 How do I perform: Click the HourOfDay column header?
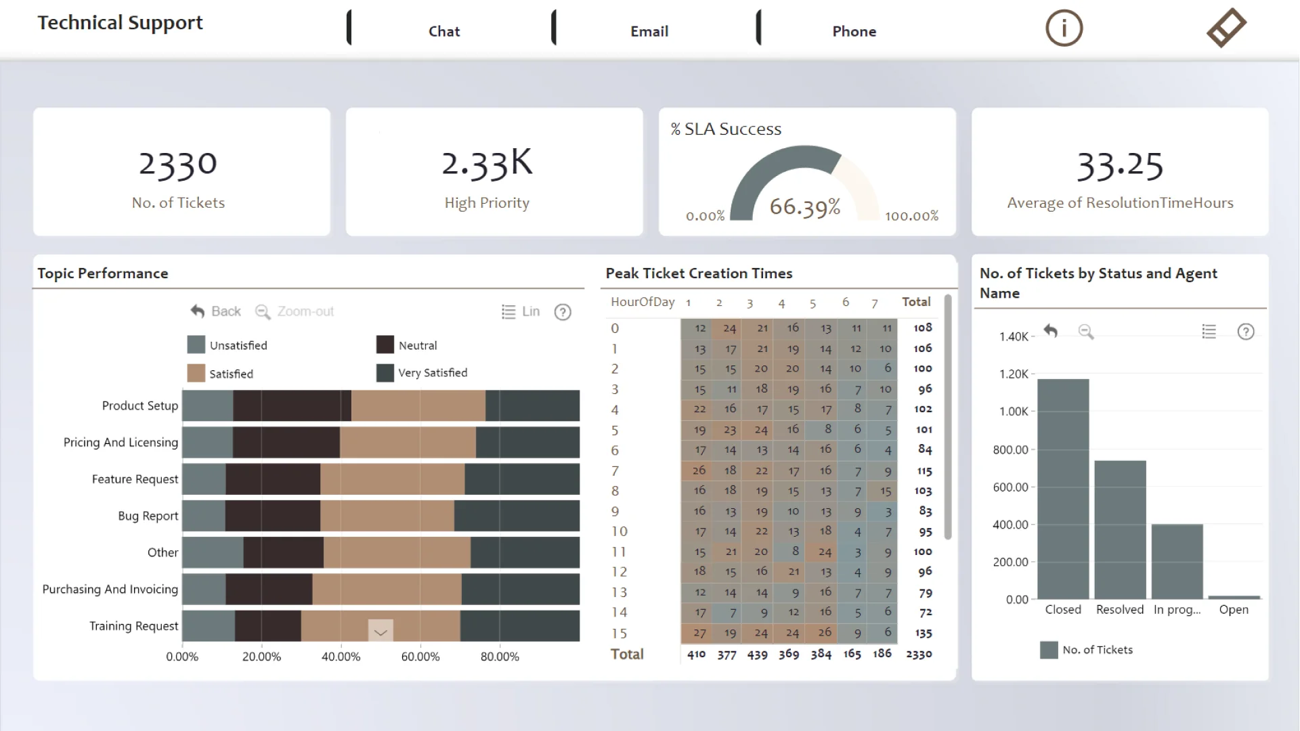(x=643, y=302)
